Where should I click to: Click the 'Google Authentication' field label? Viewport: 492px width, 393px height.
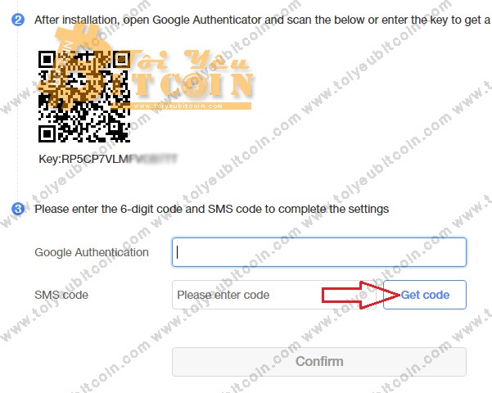click(92, 252)
